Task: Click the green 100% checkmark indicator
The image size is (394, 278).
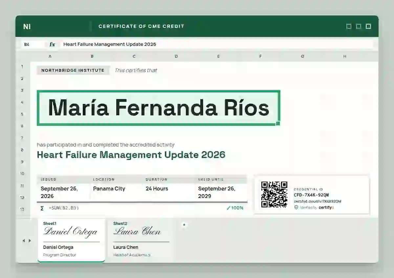Action: pos(235,208)
